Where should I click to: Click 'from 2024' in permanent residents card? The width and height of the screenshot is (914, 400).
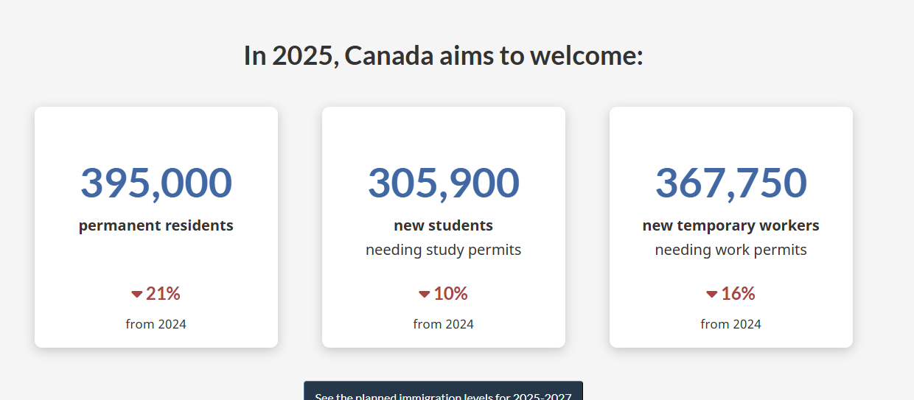pos(156,324)
